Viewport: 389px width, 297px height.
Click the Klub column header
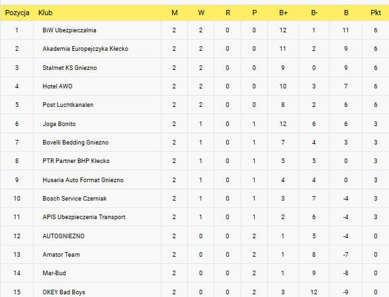46,13
